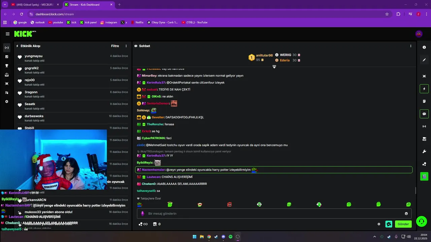Click the wrench tools icon in right toolbar

(x=424, y=151)
